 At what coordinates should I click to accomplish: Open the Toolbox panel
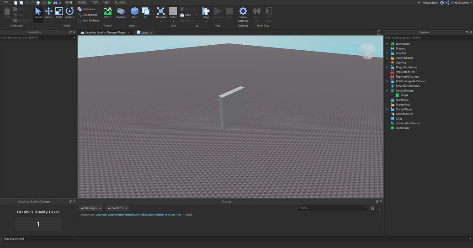point(121,13)
